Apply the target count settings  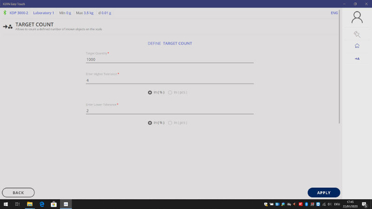(323, 192)
